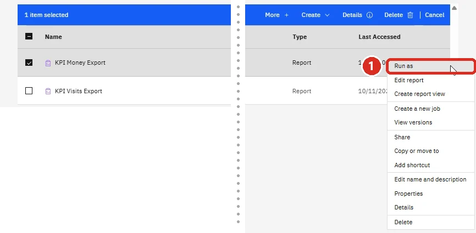Open Properties from the context menu
The image size is (476, 233).
pos(430,194)
